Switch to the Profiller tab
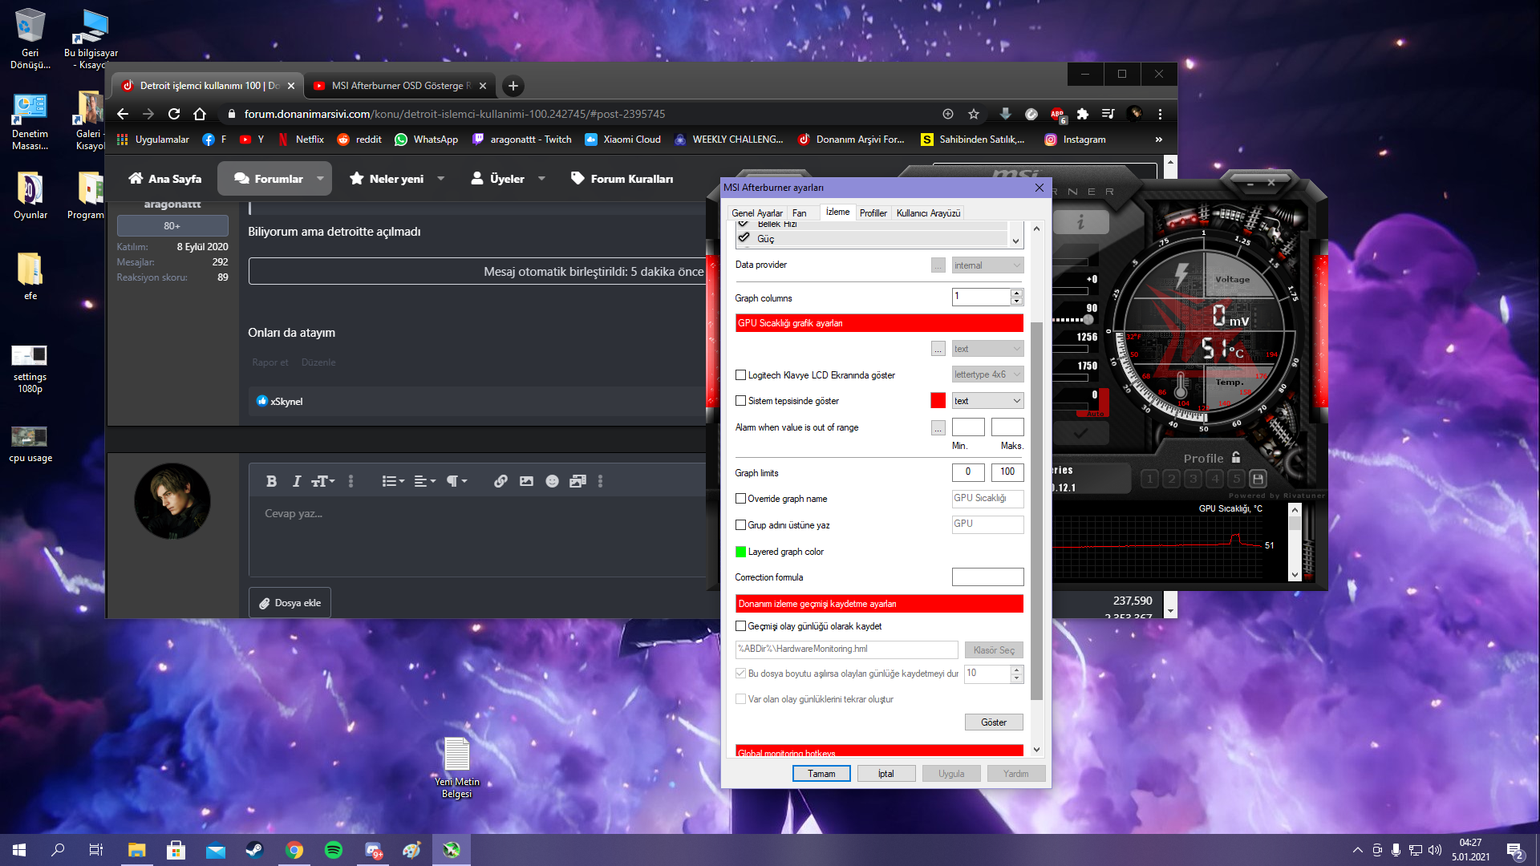Viewport: 1540px width, 866px height. [x=873, y=212]
